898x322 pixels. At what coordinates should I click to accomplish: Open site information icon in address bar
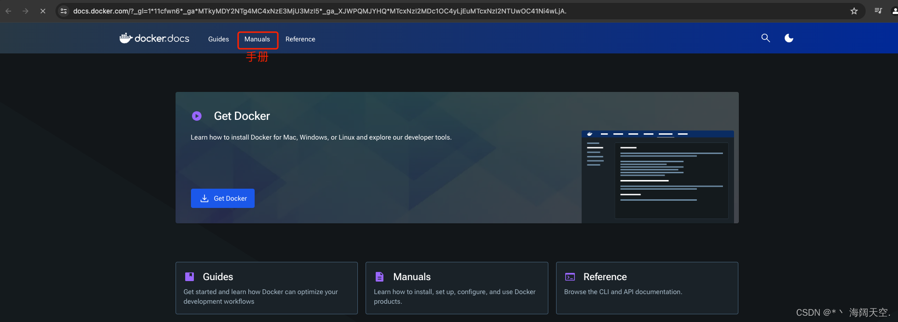[x=64, y=11]
